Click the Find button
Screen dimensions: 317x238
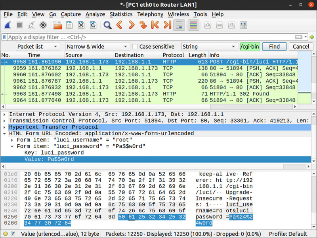(x=274, y=47)
